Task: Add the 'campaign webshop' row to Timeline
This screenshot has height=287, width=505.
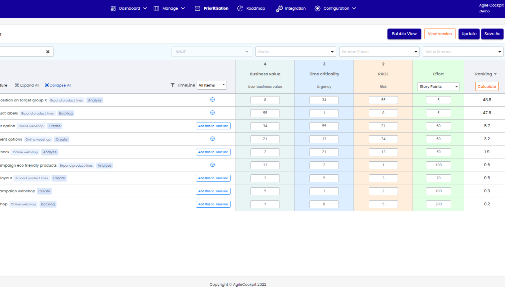Action: (213, 191)
